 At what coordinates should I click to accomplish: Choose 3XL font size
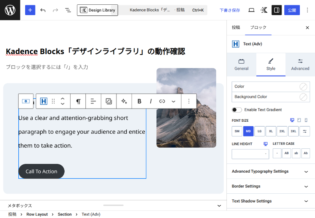click(293, 131)
